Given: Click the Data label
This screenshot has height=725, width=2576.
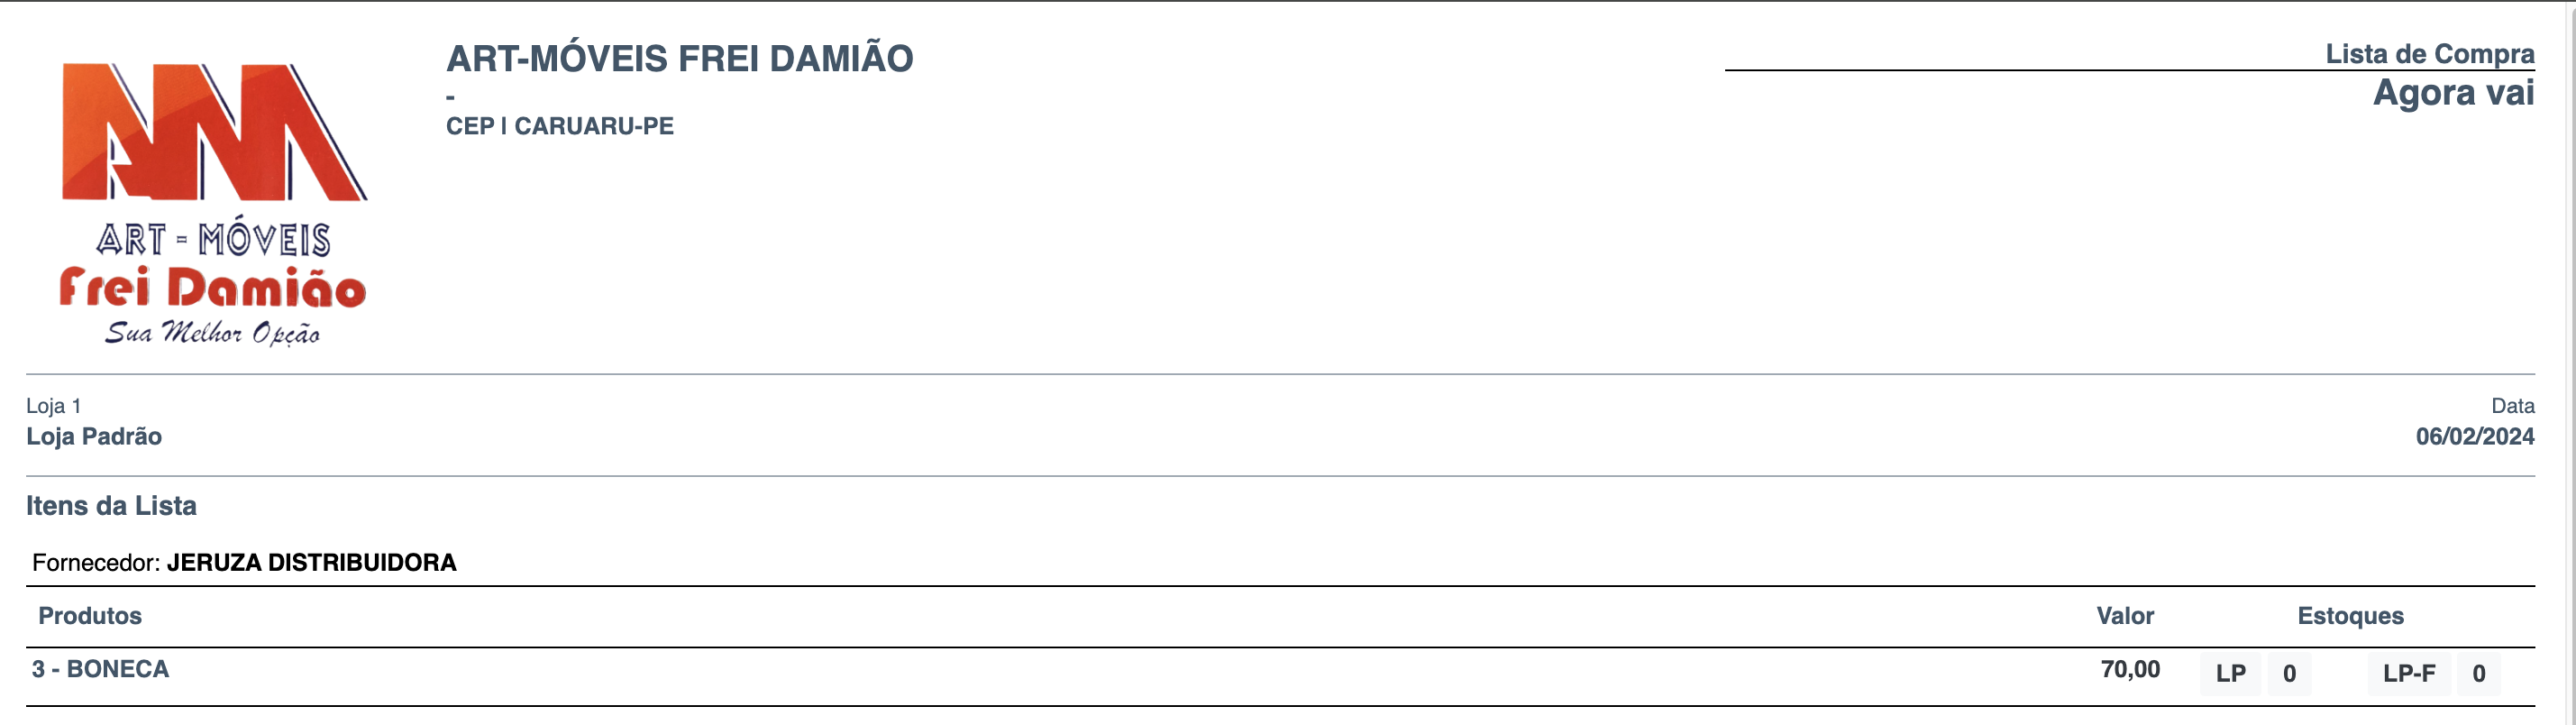Looking at the screenshot, I should (2512, 406).
